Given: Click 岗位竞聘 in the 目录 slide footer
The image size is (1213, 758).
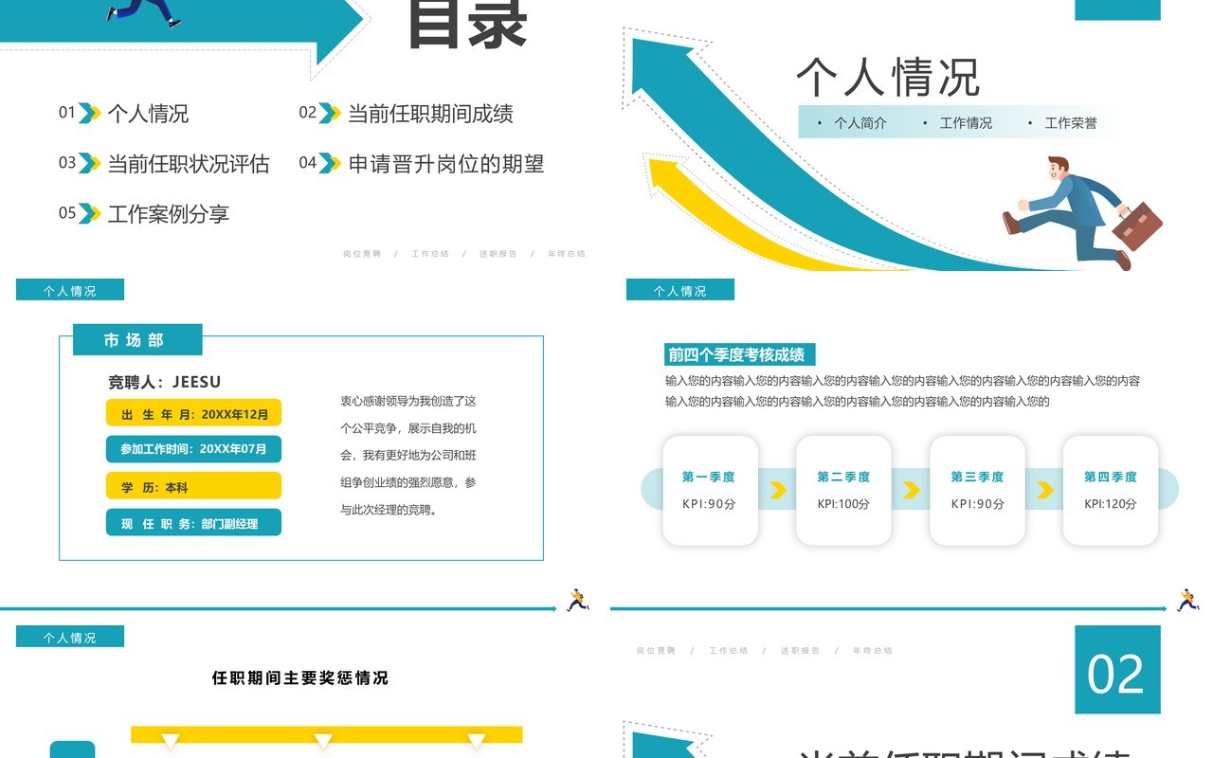Looking at the screenshot, I should 362,254.
